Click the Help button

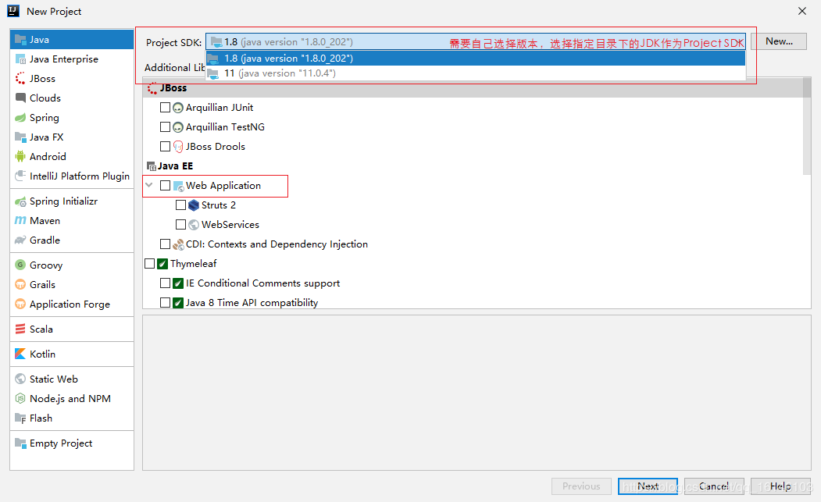(x=780, y=486)
